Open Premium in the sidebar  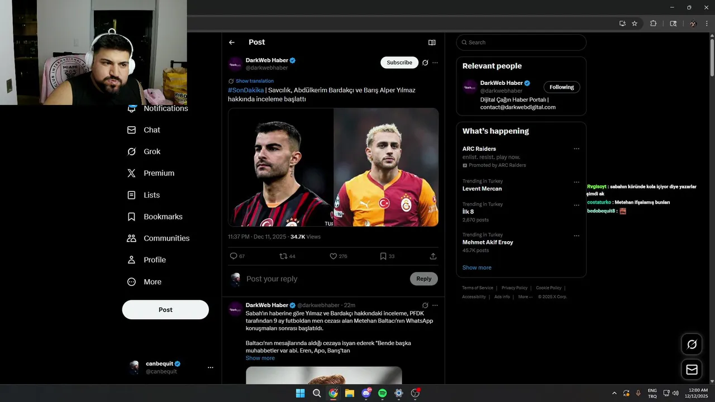(x=151, y=173)
